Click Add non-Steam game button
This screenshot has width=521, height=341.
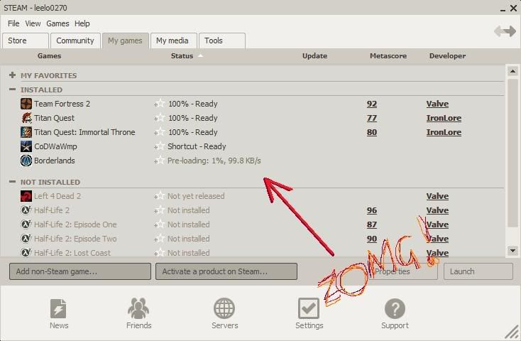click(80, 271)
